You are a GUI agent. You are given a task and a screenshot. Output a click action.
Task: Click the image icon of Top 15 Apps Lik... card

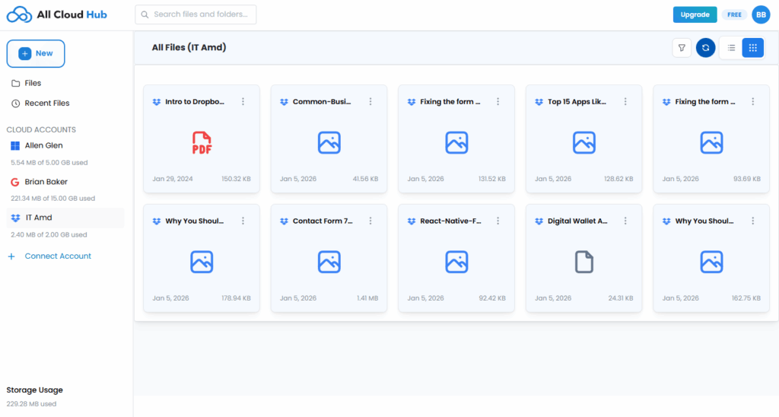(x=583, y=142)
